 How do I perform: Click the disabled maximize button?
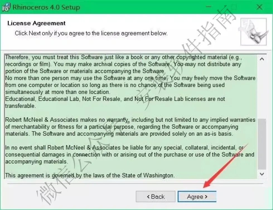click(x=234, y=7)
